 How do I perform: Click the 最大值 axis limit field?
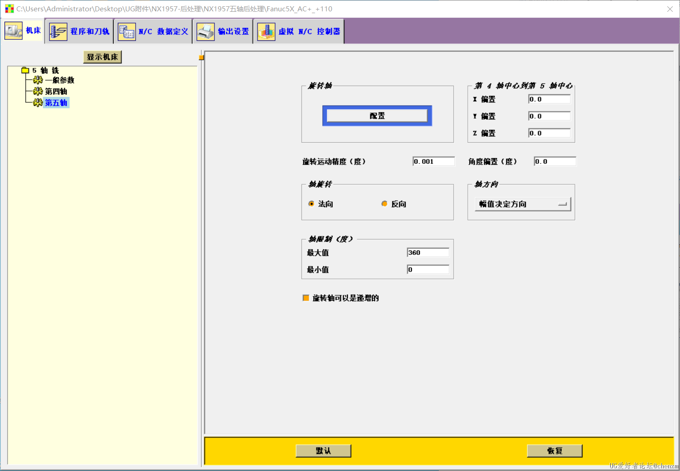(428, 253)
